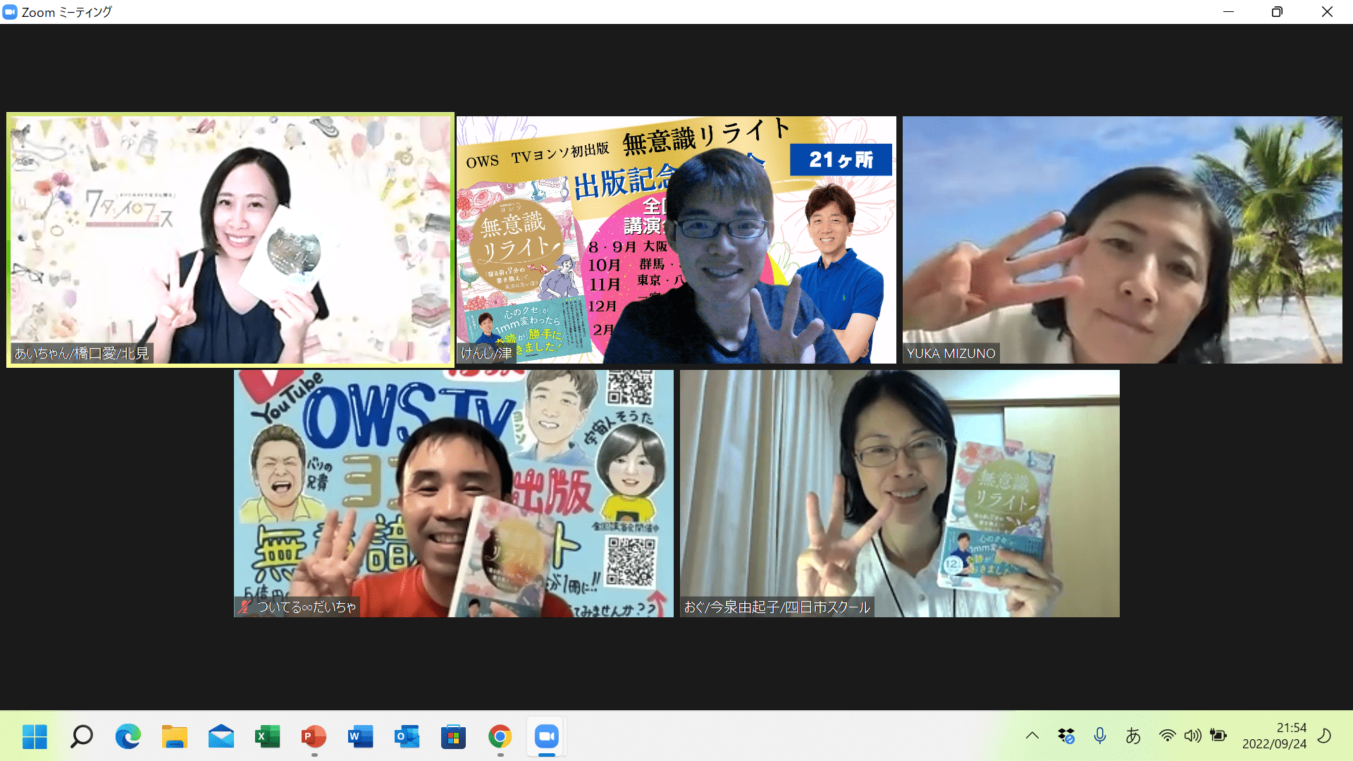Toggle Japanese IME input mode あ
The height and width of the screenshot is (761, 1353).
pyautogui.click(x=1132, y=736)
